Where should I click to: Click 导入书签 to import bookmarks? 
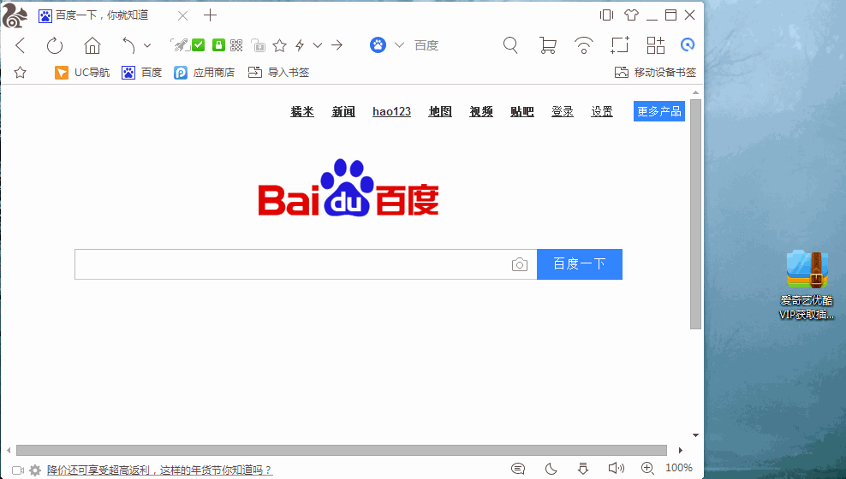[x=278, y=72]
